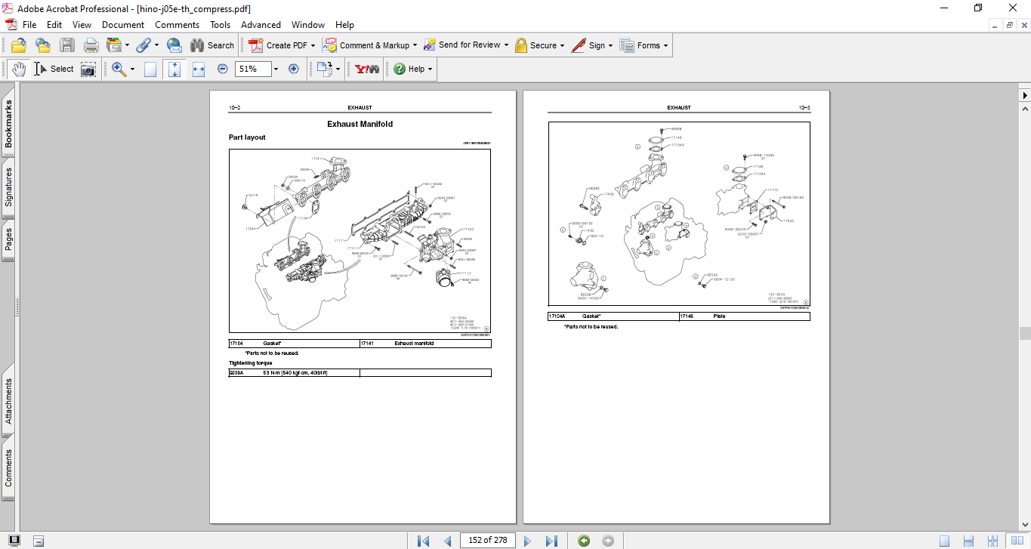
Task: Open the zoom percentage dropdown arrow
Action: tap(276, 69)
